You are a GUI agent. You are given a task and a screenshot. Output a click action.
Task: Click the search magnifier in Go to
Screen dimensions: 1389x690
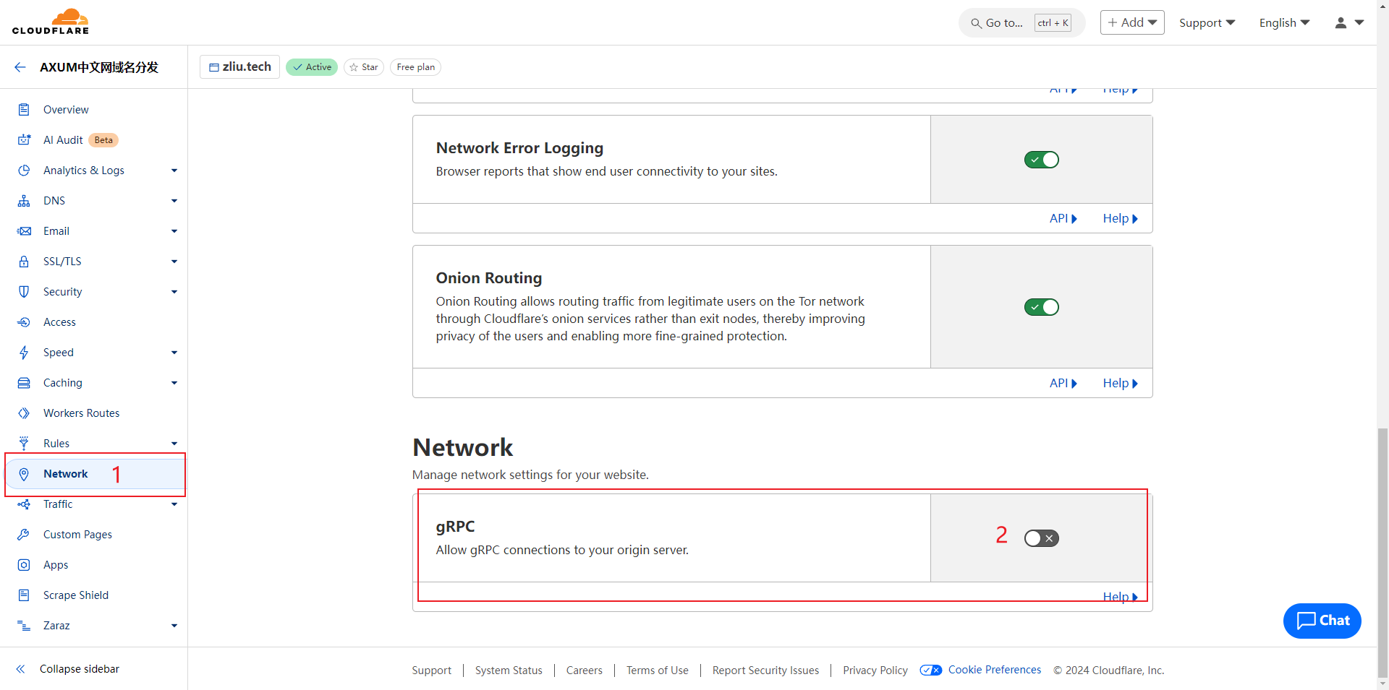click(x=976, y=23)
